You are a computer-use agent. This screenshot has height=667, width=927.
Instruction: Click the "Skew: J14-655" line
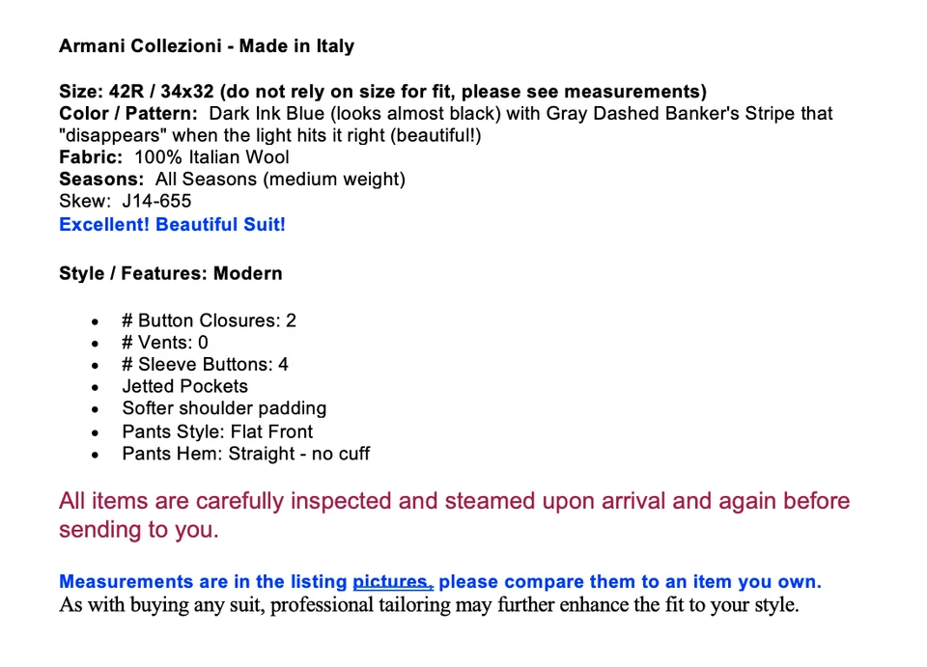(x=126, y=201)
